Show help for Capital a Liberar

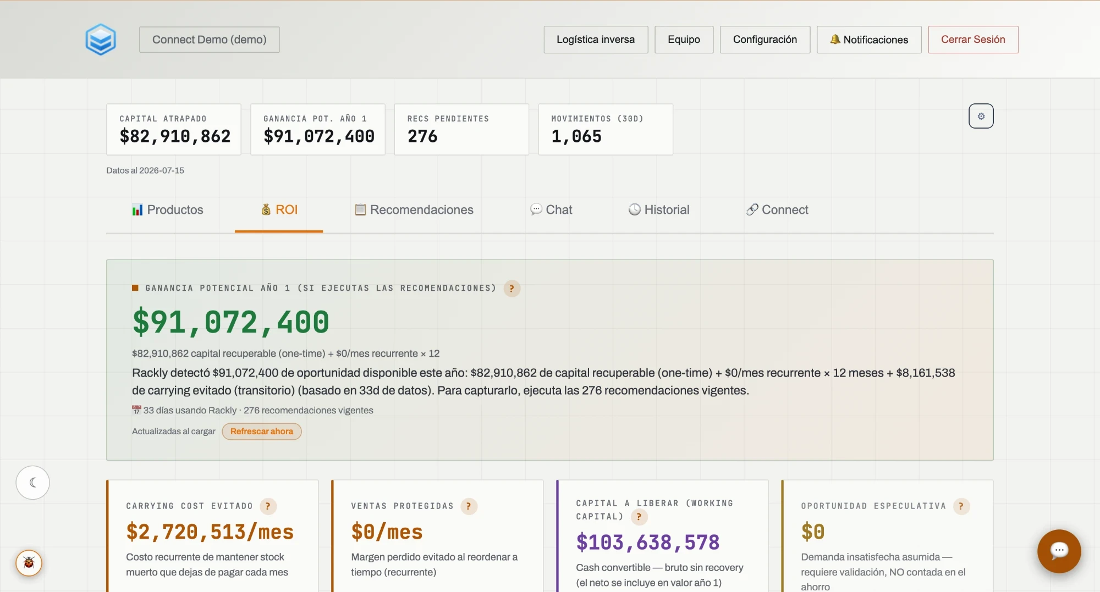coord(639,517)
